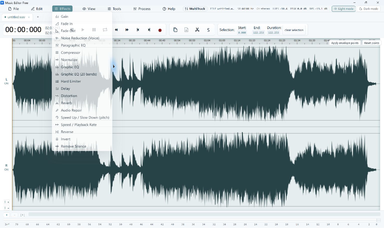
Task: Open the Tools menu
Action: point(114,9)
